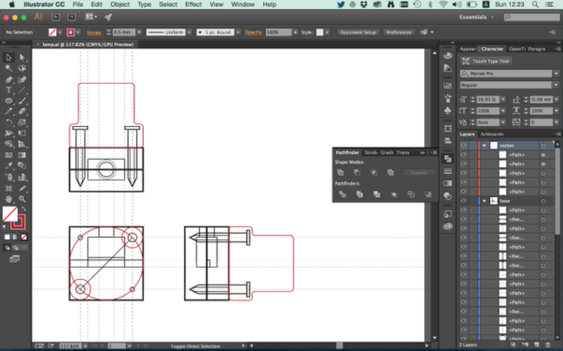Apply Unite shape mode in Pathfinder
Screen dimensions: 563x351
(x=341, y=172)
